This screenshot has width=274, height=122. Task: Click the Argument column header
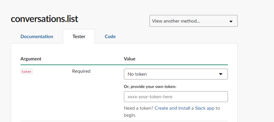pyautogui.click(x=31, y=59)
